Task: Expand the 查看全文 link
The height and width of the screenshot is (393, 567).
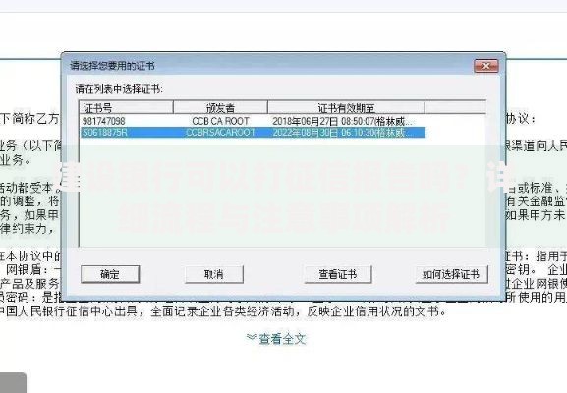Action: click(x=276, y=339)
